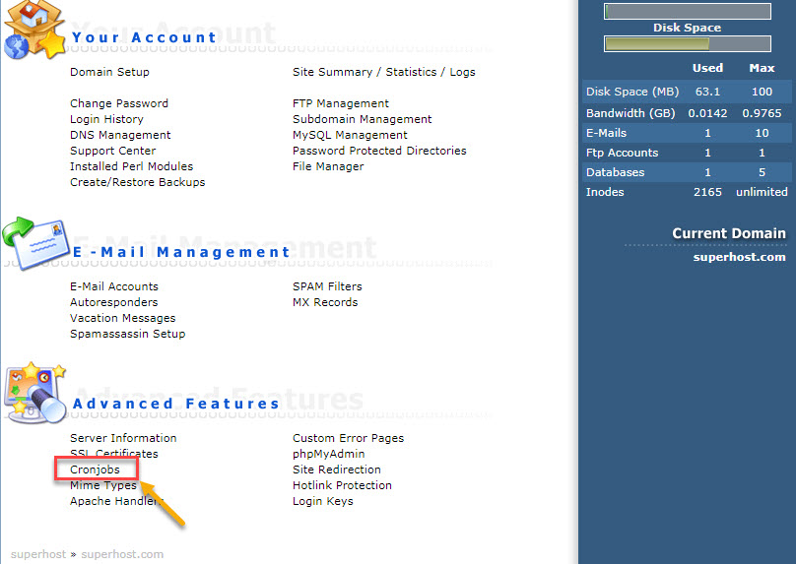This screenshot has height=564, width=796.
Task: Select the superhost.com current domain link
Action: click(739, 257)
